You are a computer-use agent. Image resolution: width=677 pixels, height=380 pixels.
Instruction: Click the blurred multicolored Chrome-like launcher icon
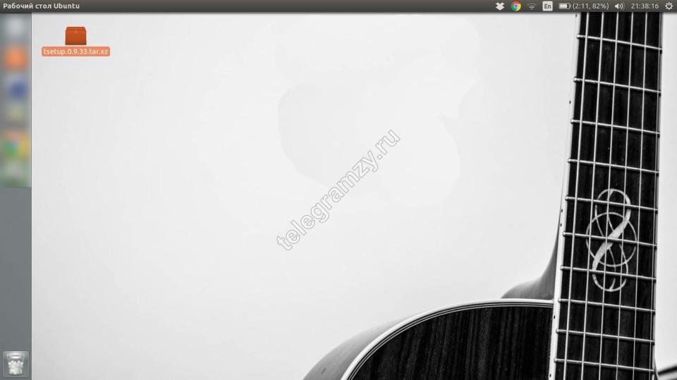pyautogui.click(x=16, y=145)
